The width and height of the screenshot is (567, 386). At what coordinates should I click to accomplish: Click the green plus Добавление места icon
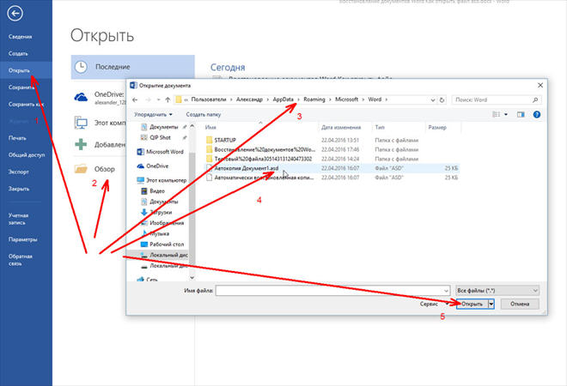pos(81,144)
